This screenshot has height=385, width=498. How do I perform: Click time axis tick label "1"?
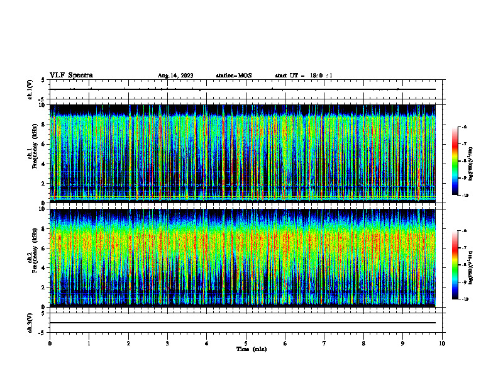(89, 343)
